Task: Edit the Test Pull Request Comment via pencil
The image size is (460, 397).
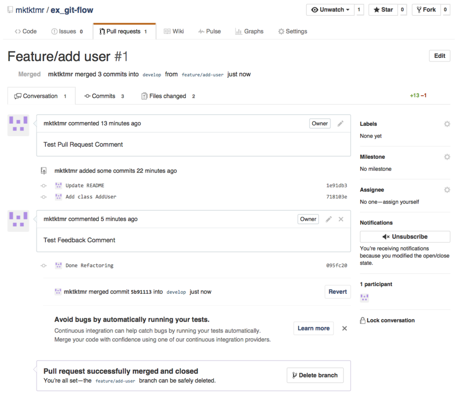Action: (341, 124)
